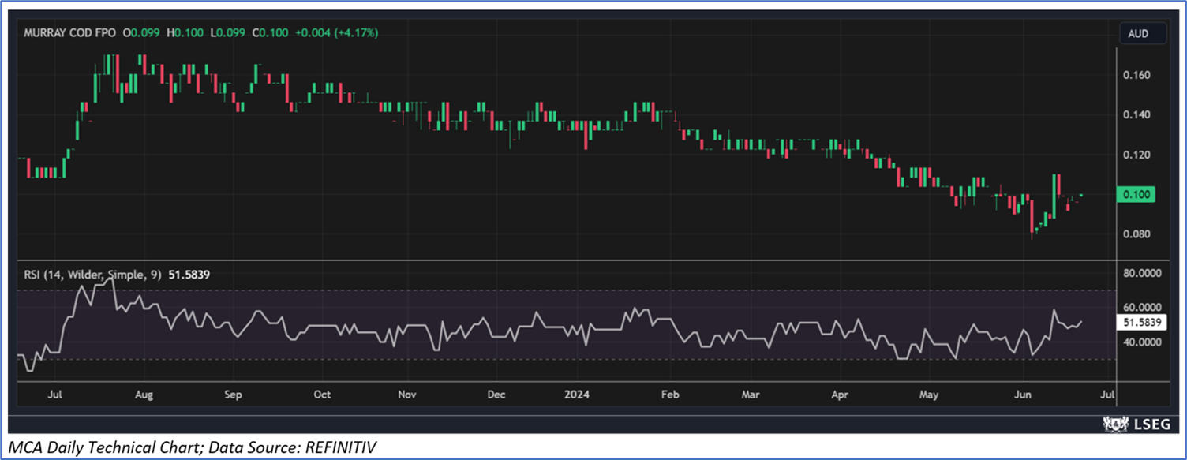Click the Nov label on time axis

click(x=406, y=394)
